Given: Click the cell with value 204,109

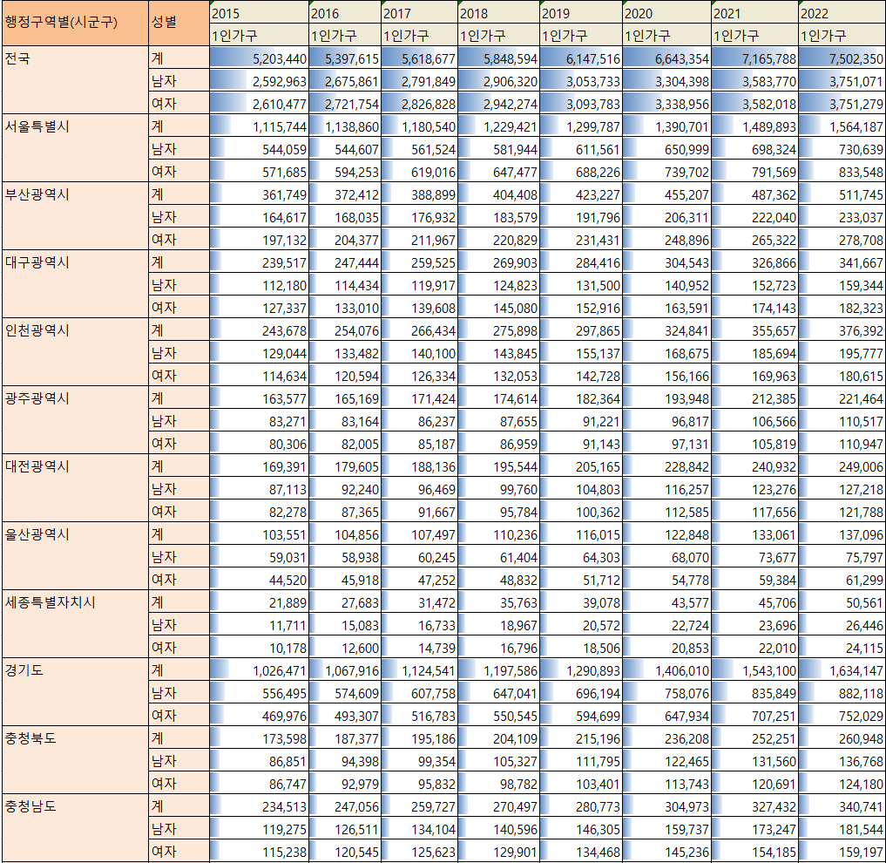Looking at the screenshot, I should (498, 737).
